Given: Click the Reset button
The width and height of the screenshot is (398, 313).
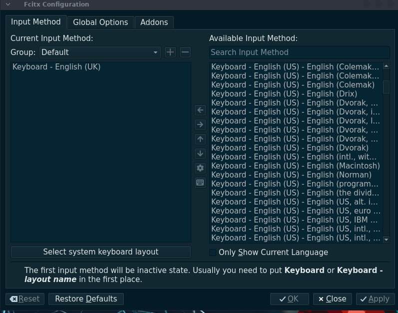Looking at the screenshot, I should 25,299.
